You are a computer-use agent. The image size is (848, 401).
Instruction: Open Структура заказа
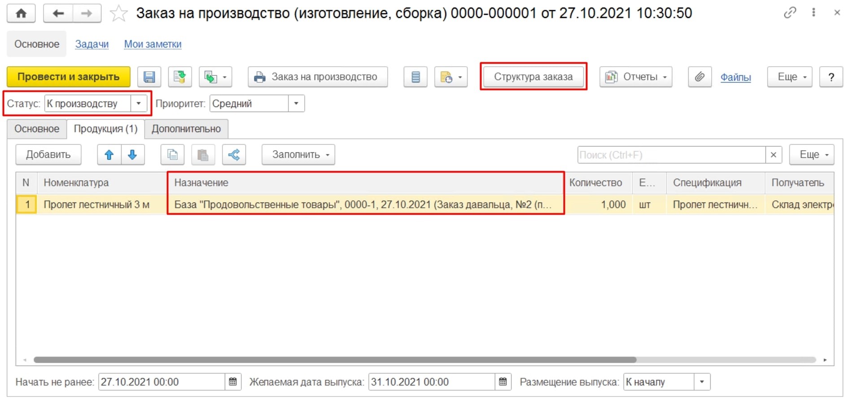(533, 77)
